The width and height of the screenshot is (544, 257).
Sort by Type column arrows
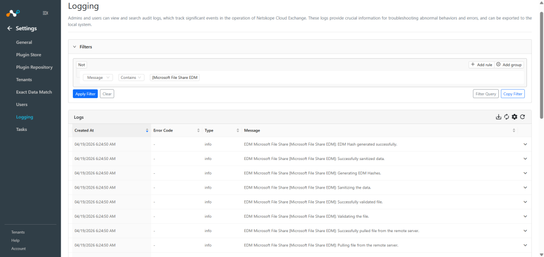(x=237, y=130)
